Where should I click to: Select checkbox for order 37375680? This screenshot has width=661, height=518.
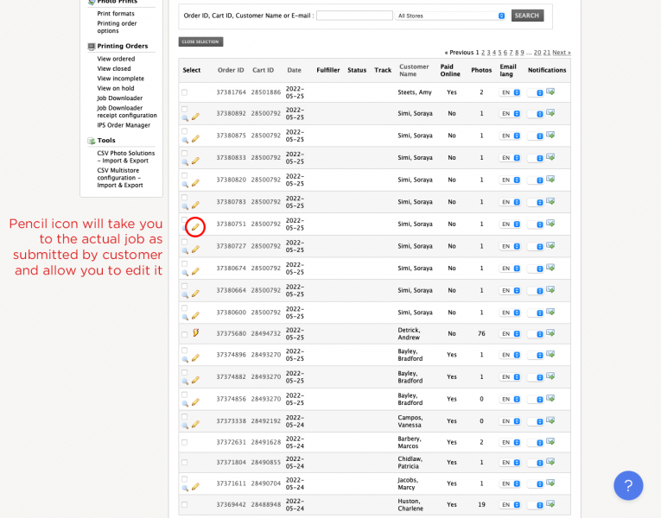[x=185, y=334]
